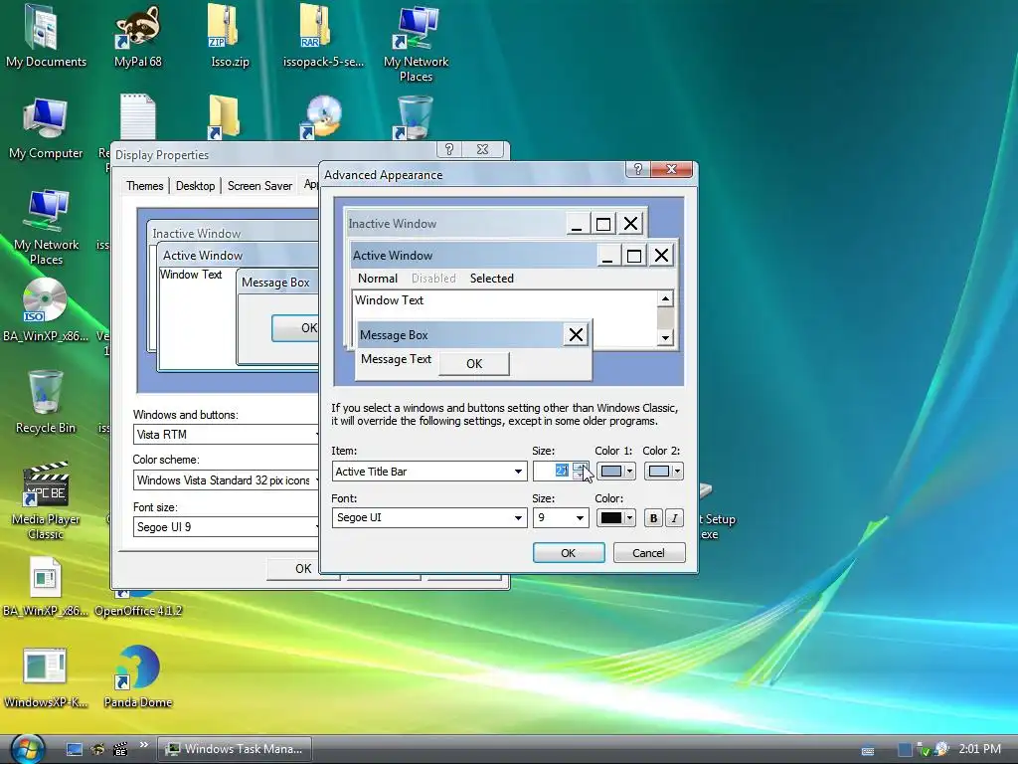Click the Display Properties help button
Image resolution: width=1018 pixels, height=764 pixels.
click(448, 149)
